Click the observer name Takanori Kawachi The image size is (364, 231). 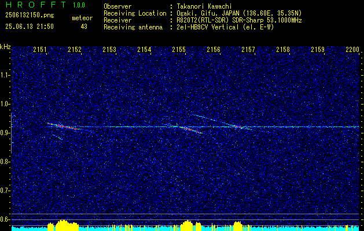(203, 6)
